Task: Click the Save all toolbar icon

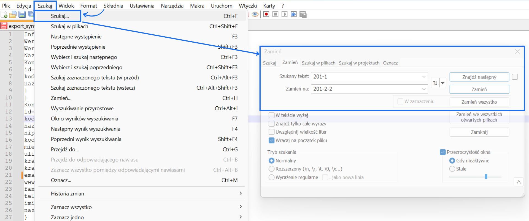Action: (31, 15)
